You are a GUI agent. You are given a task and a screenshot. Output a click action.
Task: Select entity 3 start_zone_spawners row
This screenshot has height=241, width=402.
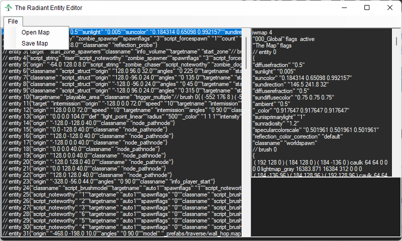click(x=122, y=51)
